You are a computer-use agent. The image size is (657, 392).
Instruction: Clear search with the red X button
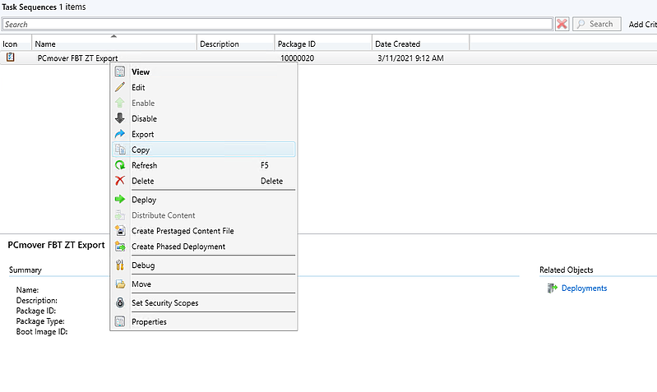562,25
